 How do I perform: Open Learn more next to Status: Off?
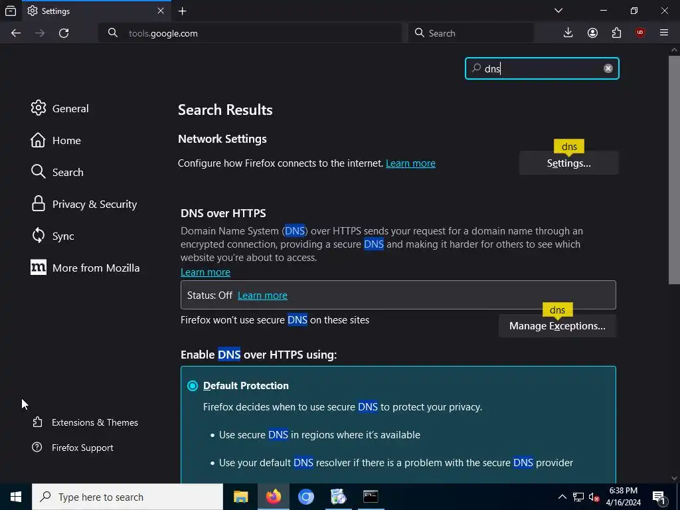[x=262, y=296]
